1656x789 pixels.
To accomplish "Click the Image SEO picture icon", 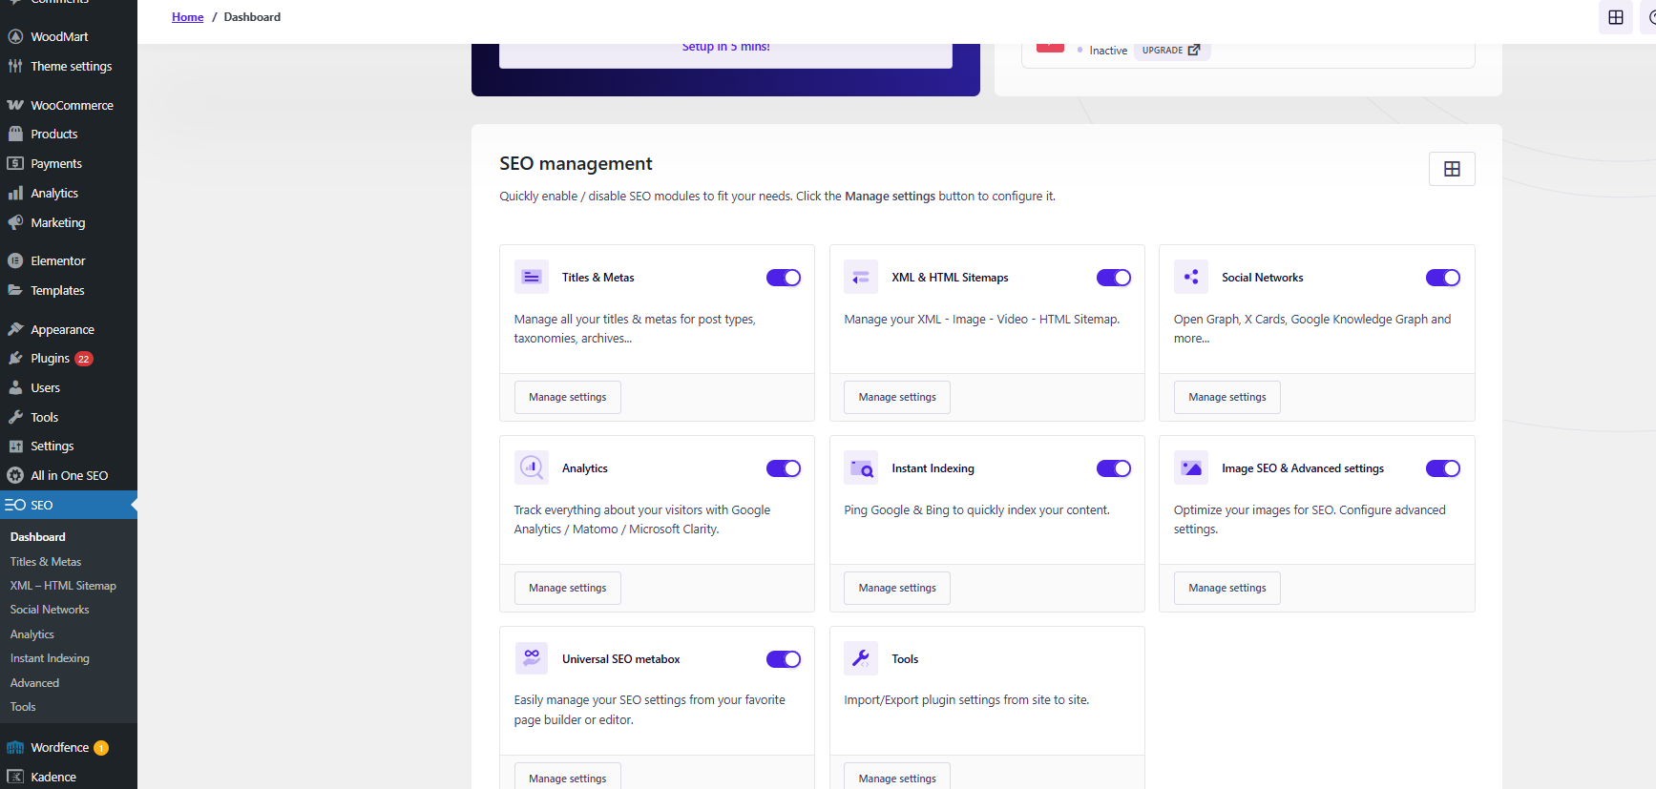I will 1190,468.
